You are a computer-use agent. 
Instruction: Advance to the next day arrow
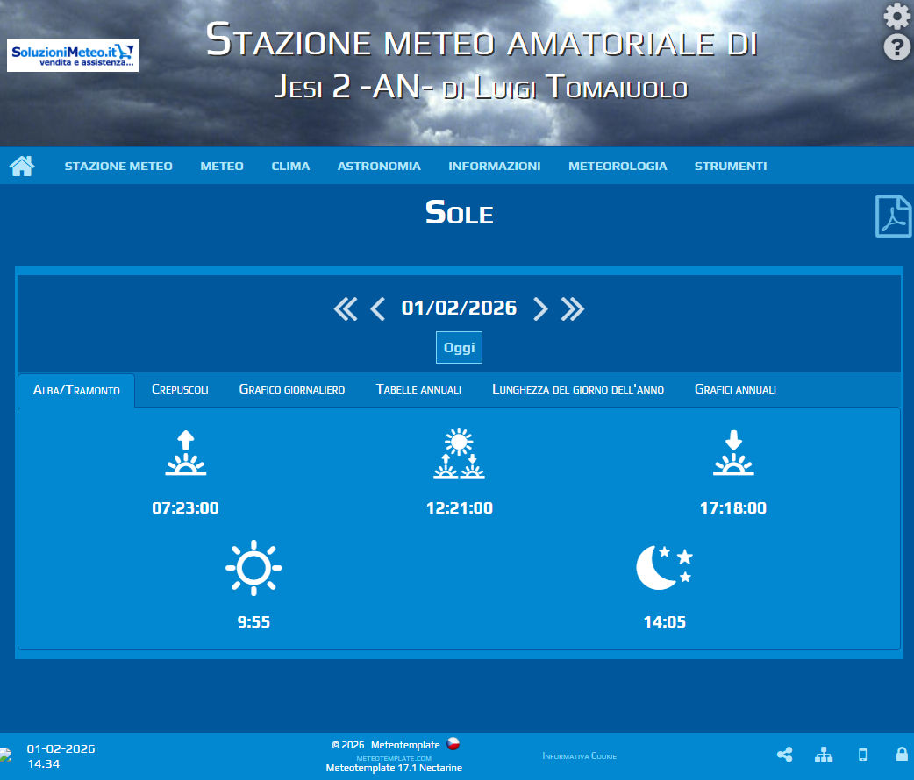click(540, 308)
